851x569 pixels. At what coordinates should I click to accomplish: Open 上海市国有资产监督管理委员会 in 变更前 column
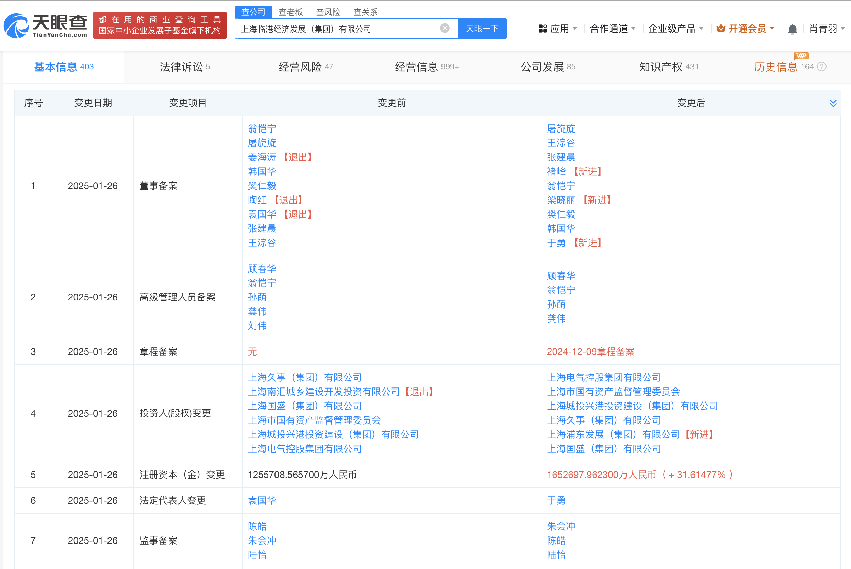coord(314,420)
